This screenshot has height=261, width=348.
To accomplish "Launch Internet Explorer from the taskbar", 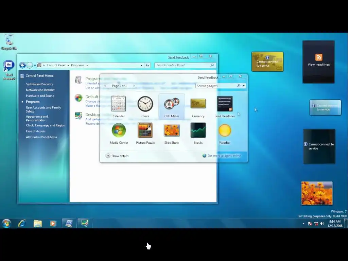I will tap(22, 223).
